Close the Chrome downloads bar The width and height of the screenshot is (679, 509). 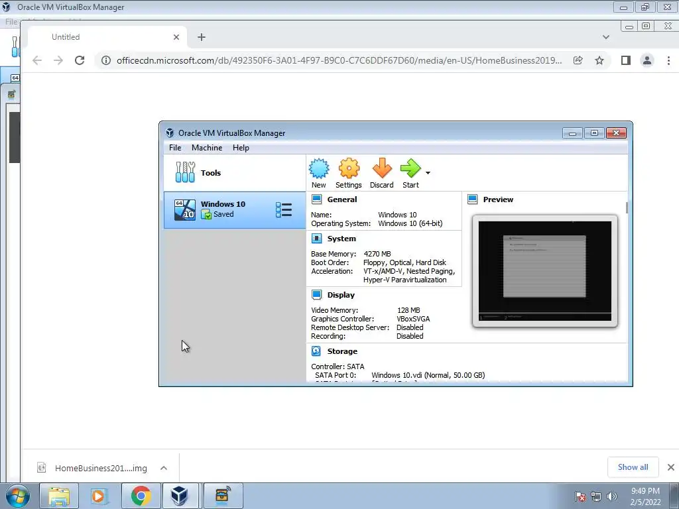point(671,467)
